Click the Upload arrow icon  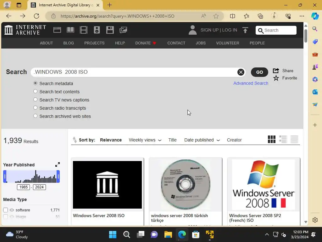pos(245,30)
